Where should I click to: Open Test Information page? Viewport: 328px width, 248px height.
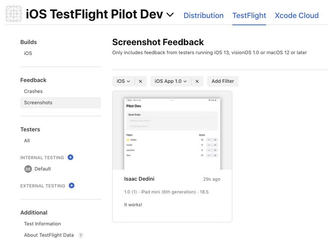[42, 224]
